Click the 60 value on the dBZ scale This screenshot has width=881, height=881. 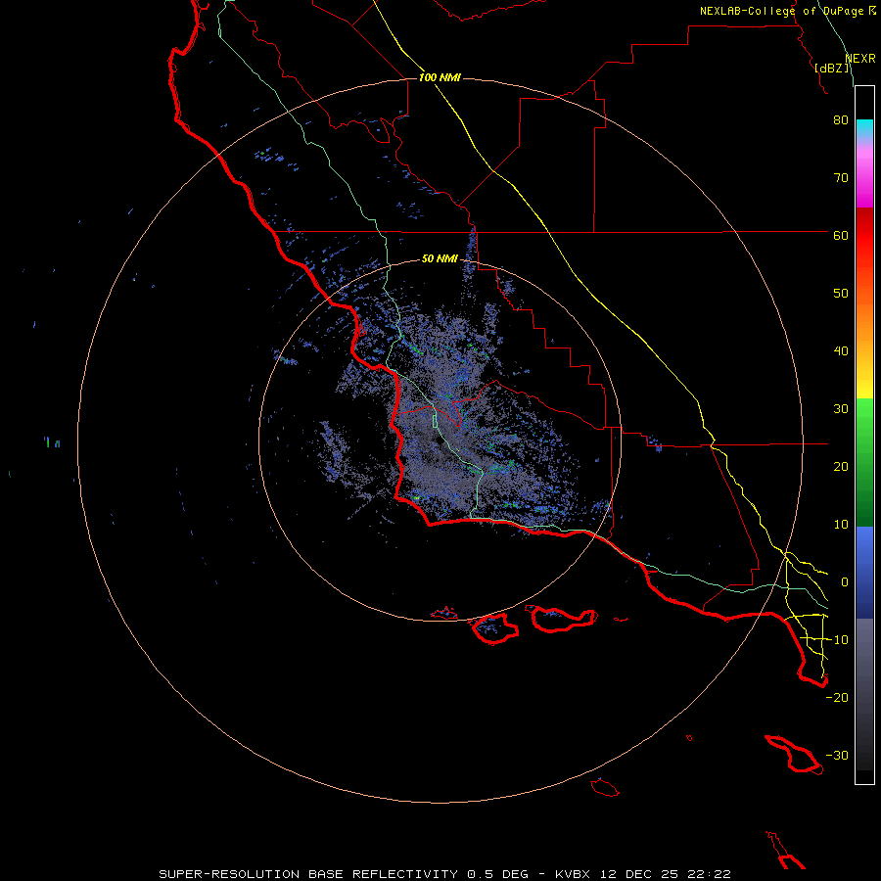click(x=841, y=235)
